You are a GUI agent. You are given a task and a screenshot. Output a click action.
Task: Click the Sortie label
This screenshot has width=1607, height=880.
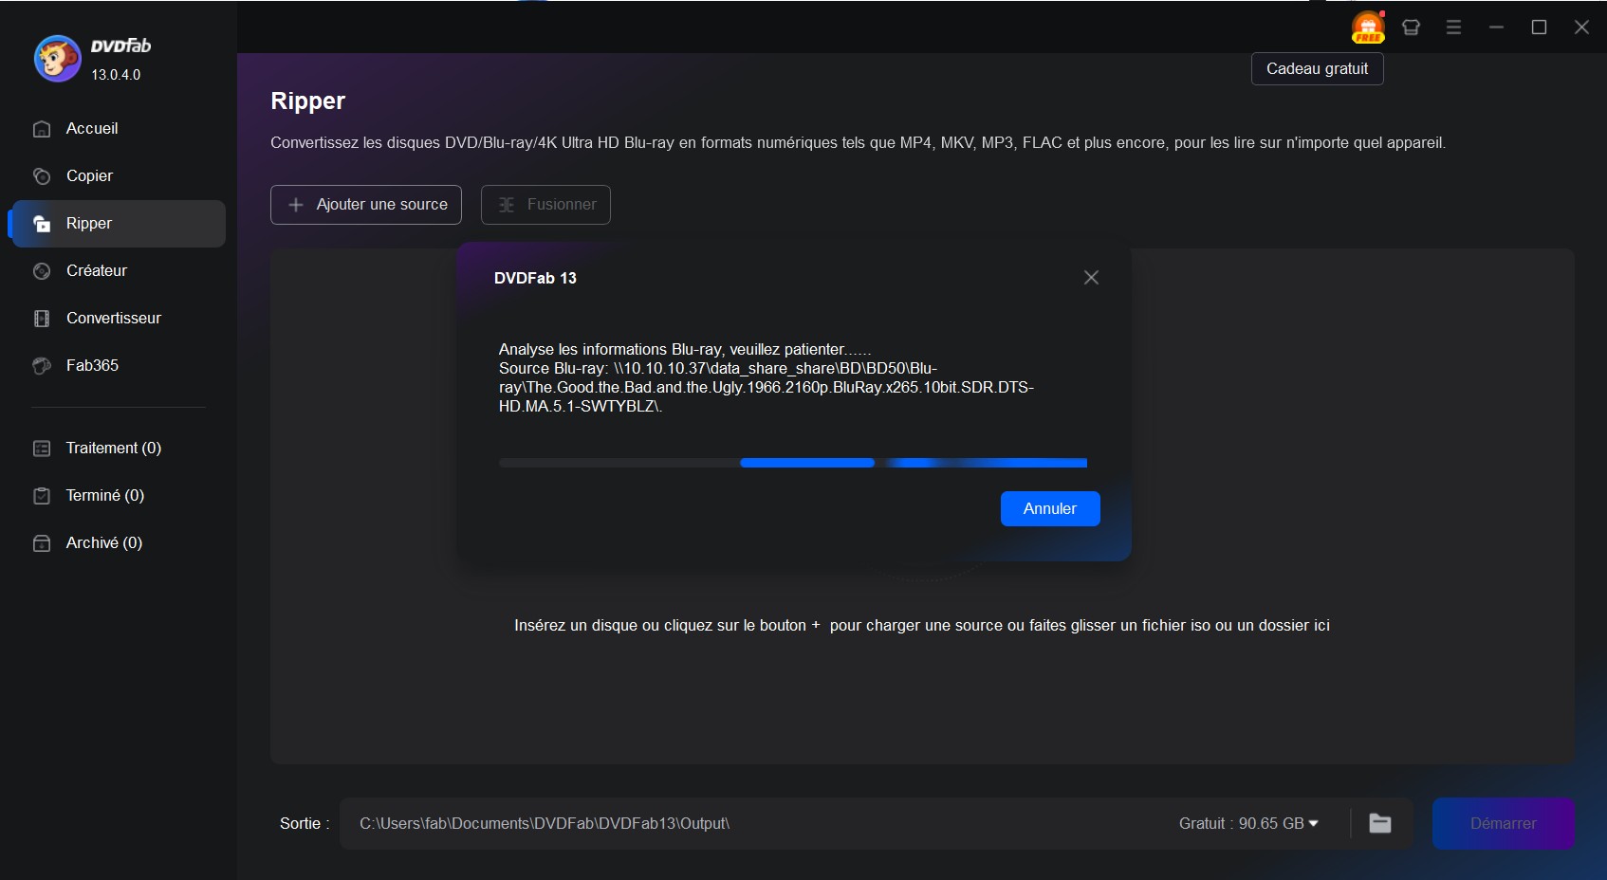coord(305,823)
